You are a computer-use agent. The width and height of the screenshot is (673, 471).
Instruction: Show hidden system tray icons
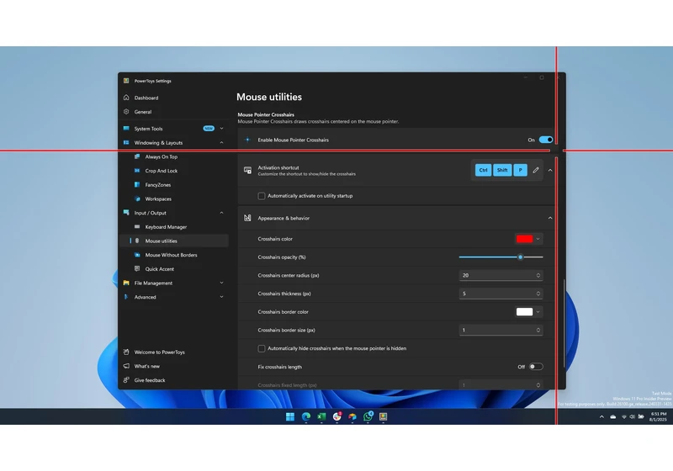pos(601,417)
